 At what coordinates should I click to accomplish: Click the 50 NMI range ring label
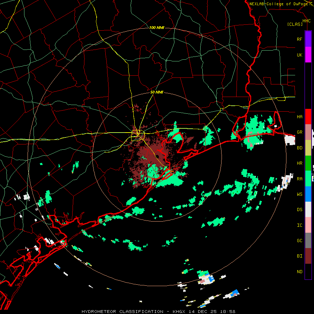(x=157, y=92)
